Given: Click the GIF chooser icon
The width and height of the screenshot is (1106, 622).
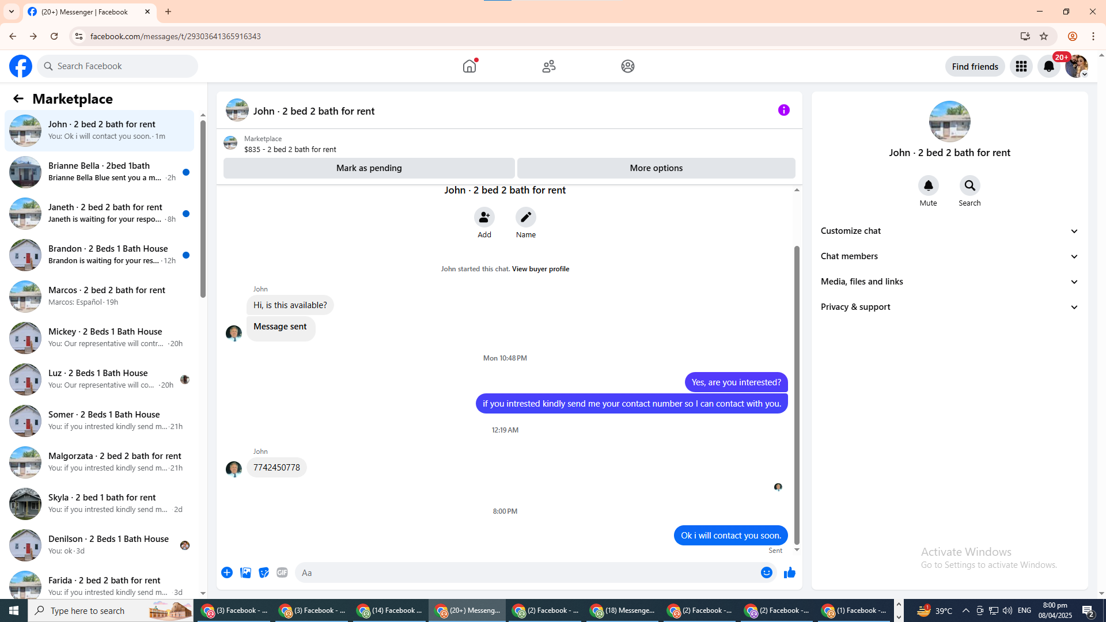Looking at the screenshot, I should (x=282, y=572).
